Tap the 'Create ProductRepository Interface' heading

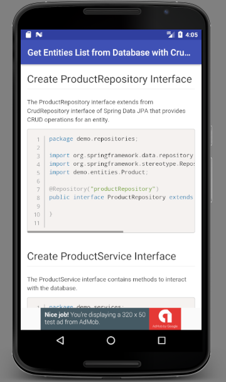point(109,79)
